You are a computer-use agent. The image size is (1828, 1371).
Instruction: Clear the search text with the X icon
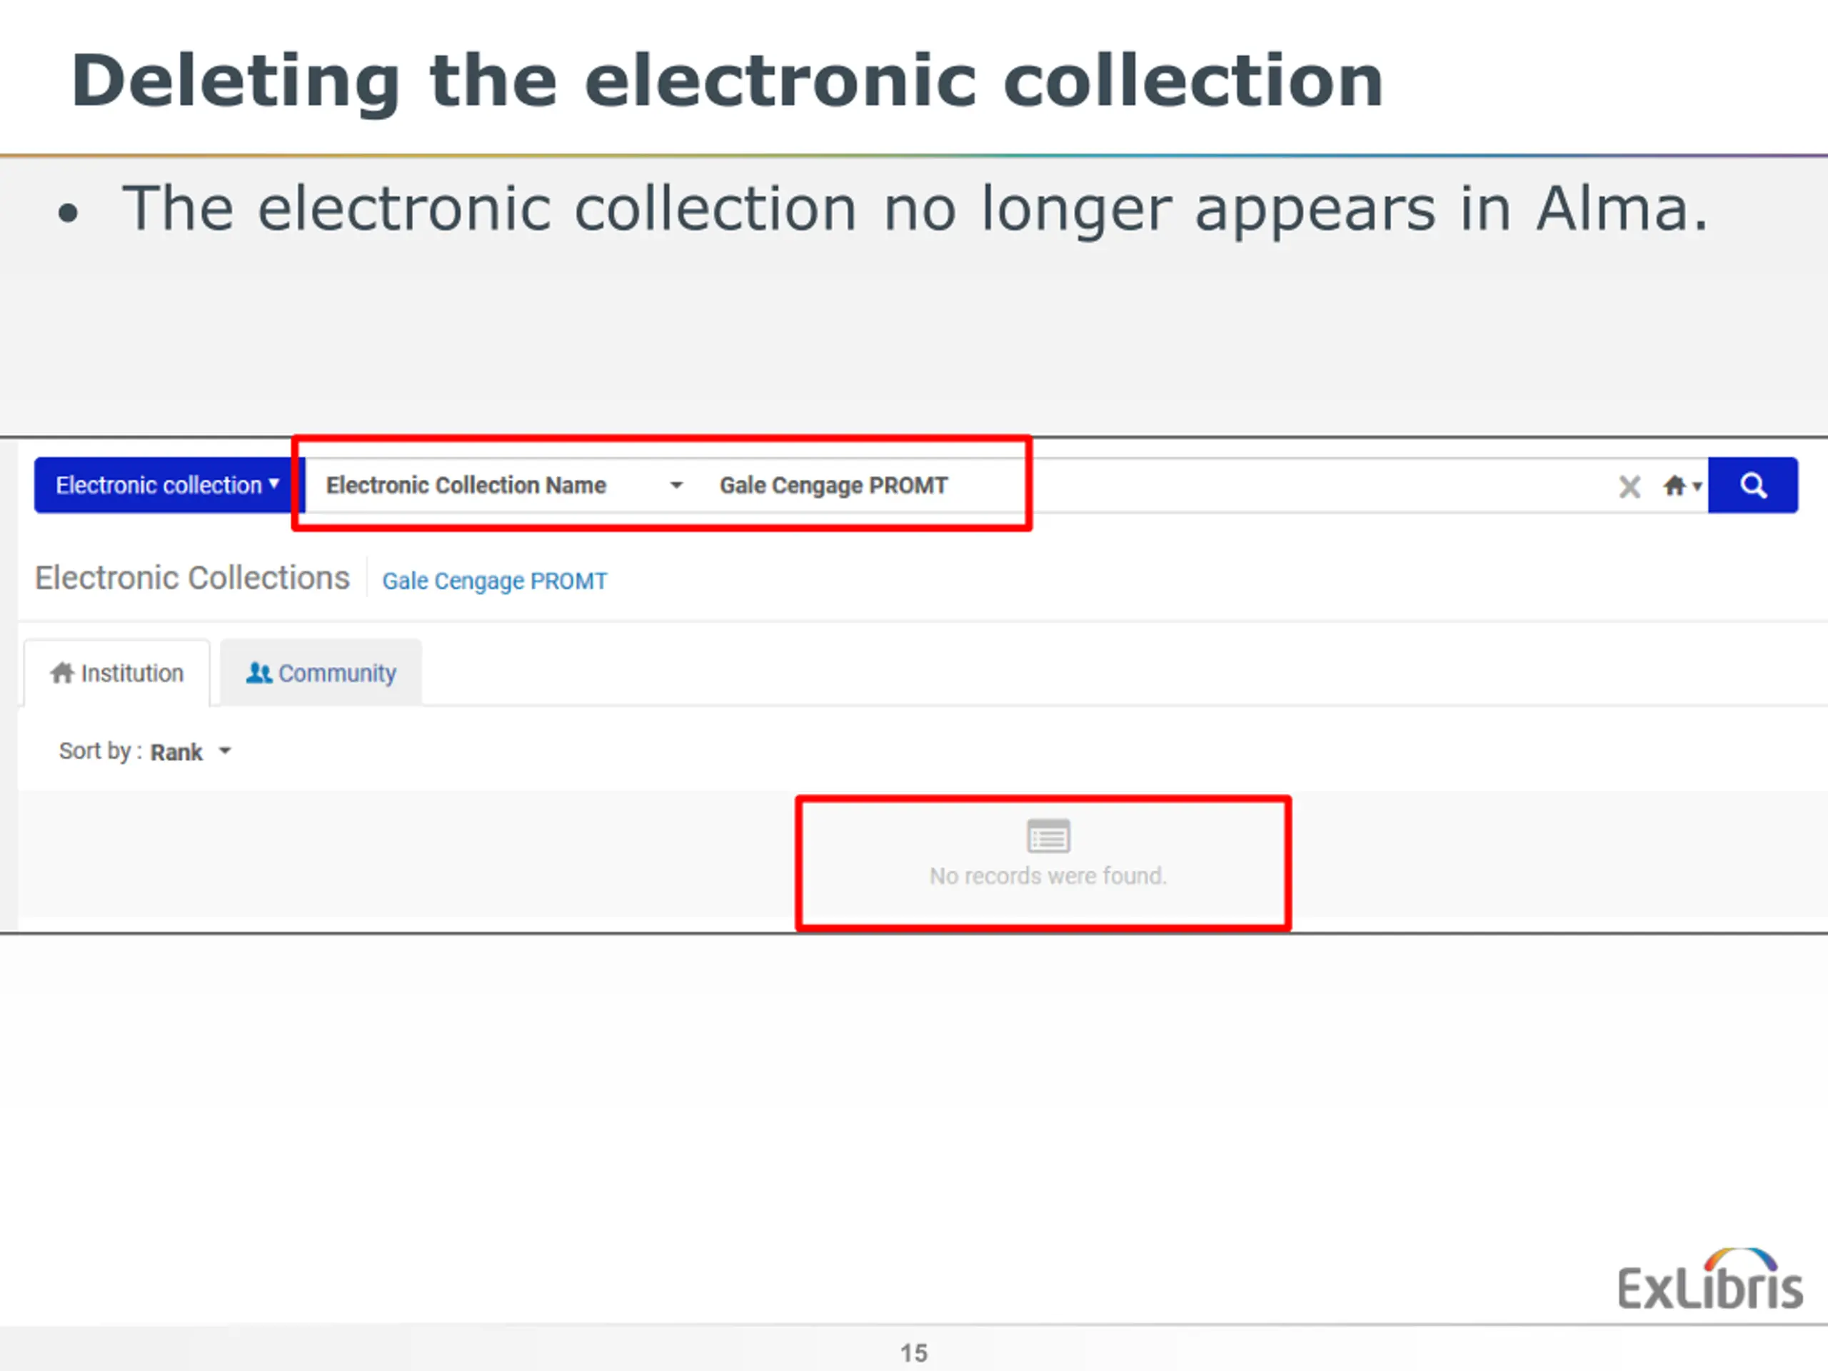(1629, 487)
